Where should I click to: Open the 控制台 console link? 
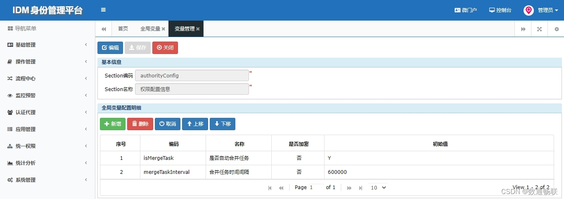point(500,10)
